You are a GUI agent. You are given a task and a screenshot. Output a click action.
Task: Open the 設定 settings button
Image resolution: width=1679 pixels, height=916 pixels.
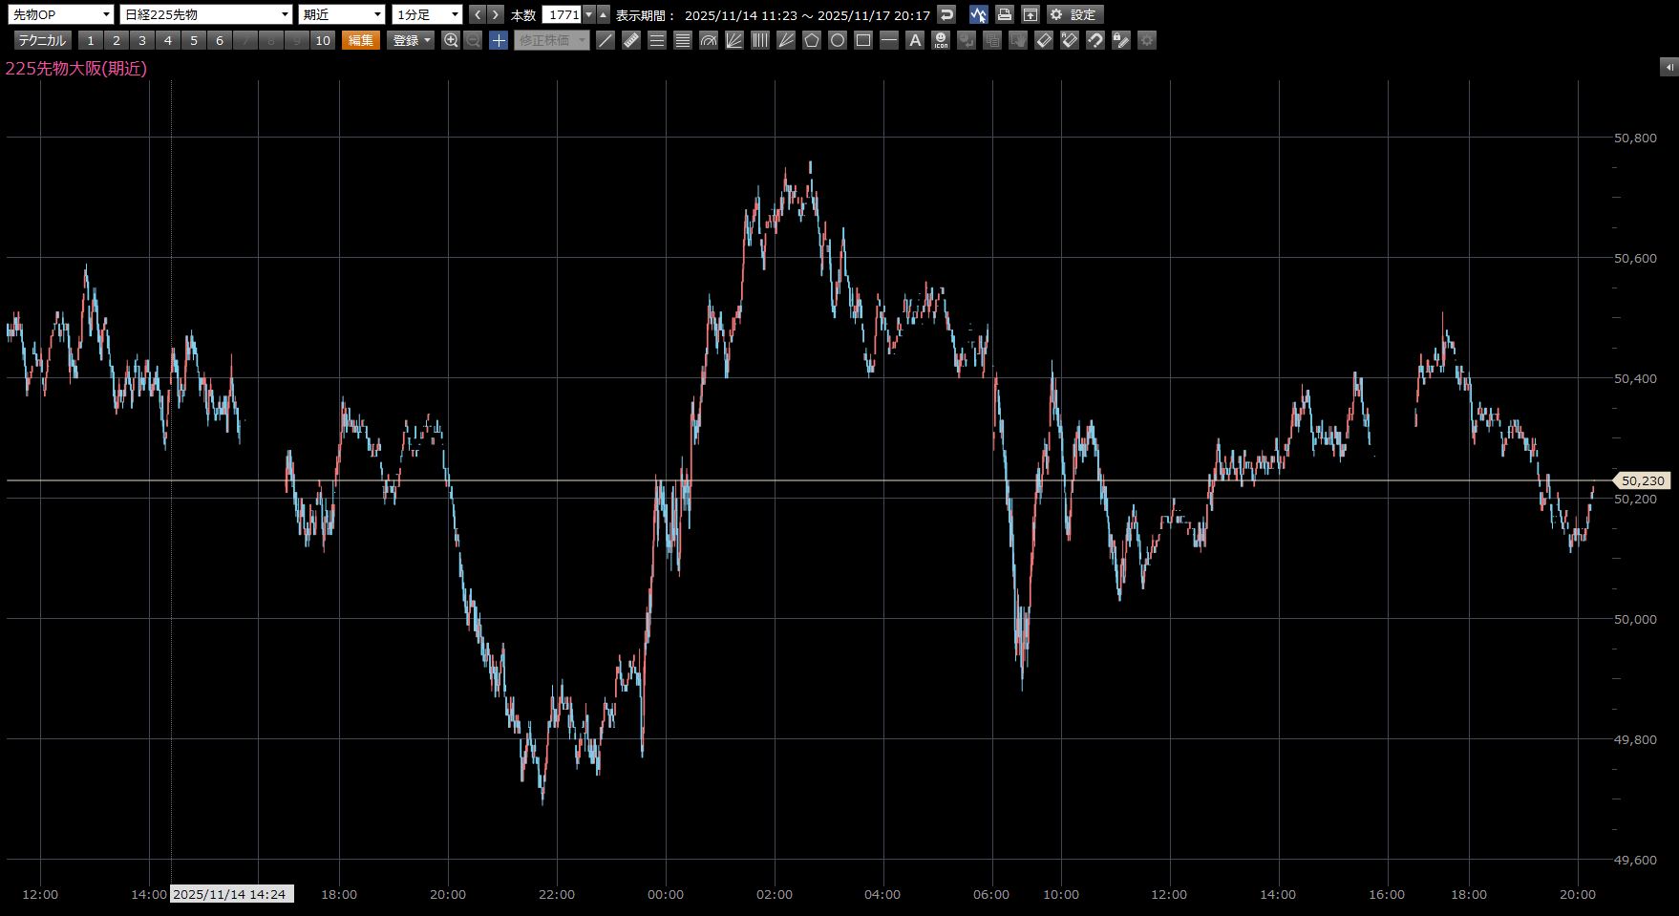tap(1074, 14)
